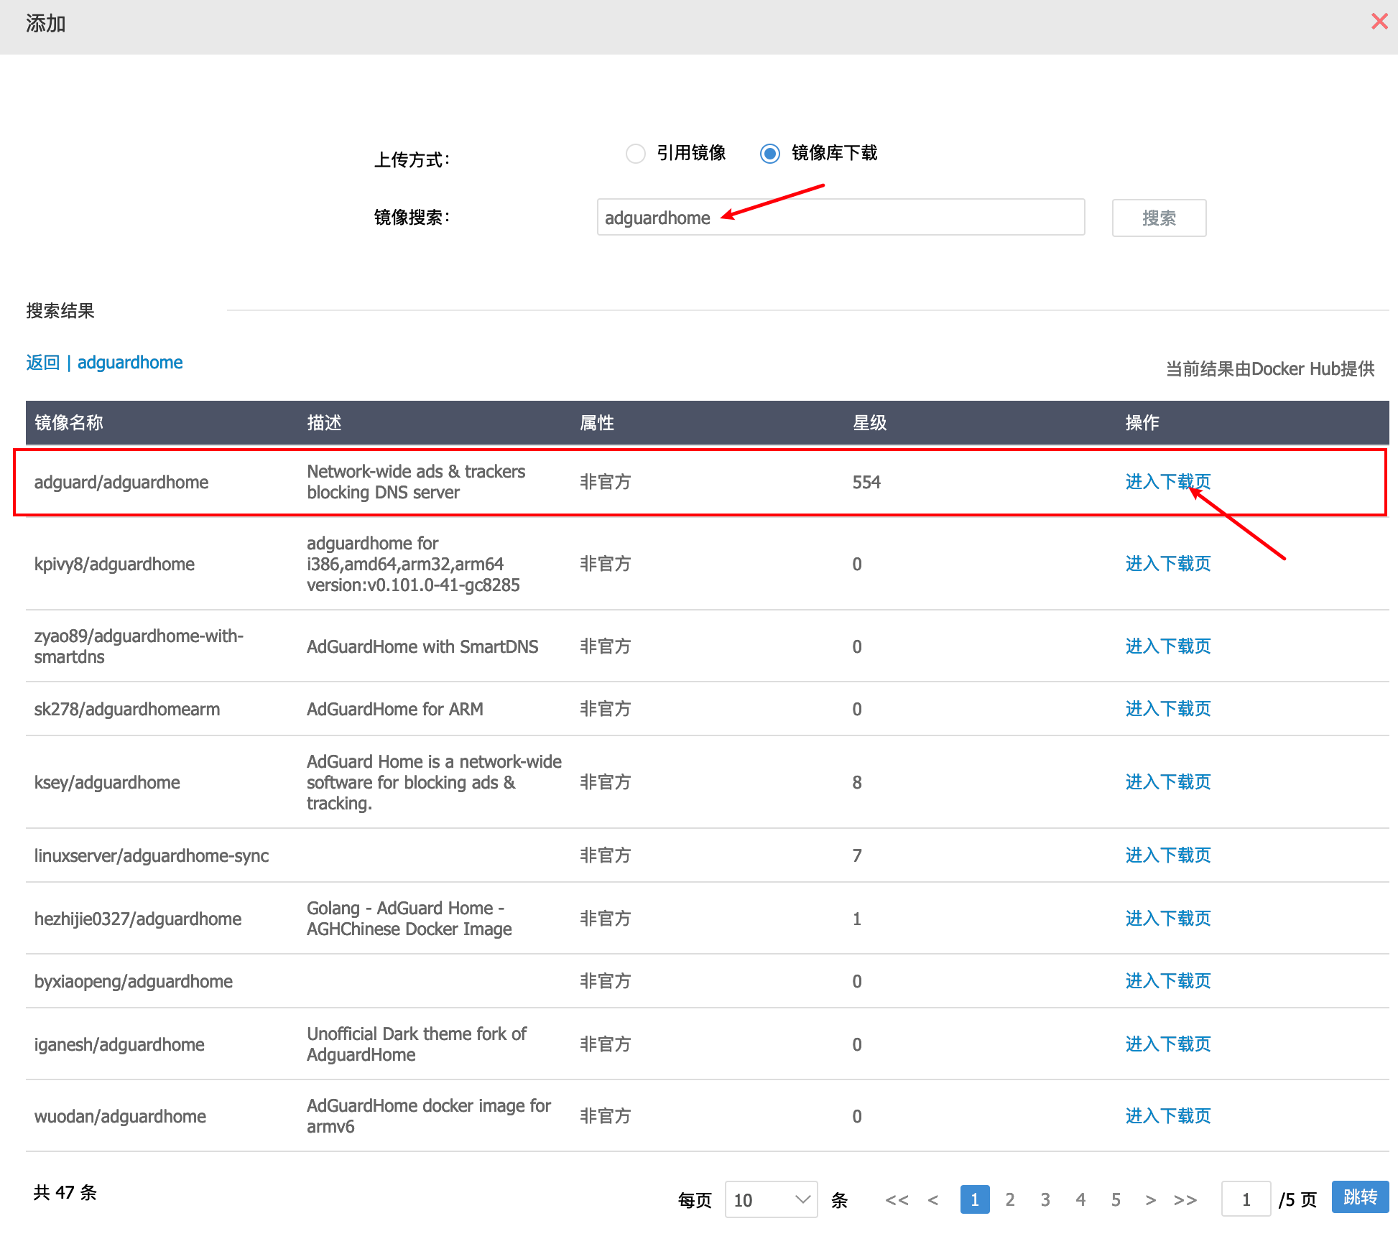This screenshot has height=1254, width=1398.
Task: Open download page for wuodan/adguardhome
Action: coord(1167,1115)
